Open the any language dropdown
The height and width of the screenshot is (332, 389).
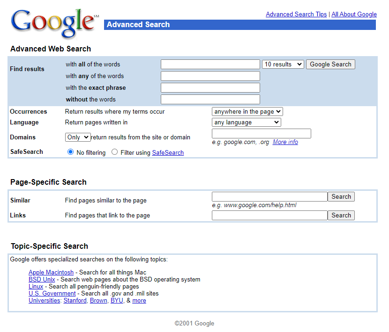[247, 123]
